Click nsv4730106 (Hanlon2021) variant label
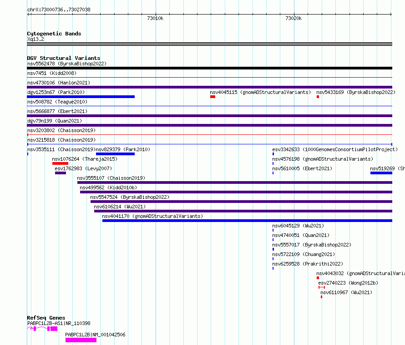The image size is (405, 345). click(59, 83)
